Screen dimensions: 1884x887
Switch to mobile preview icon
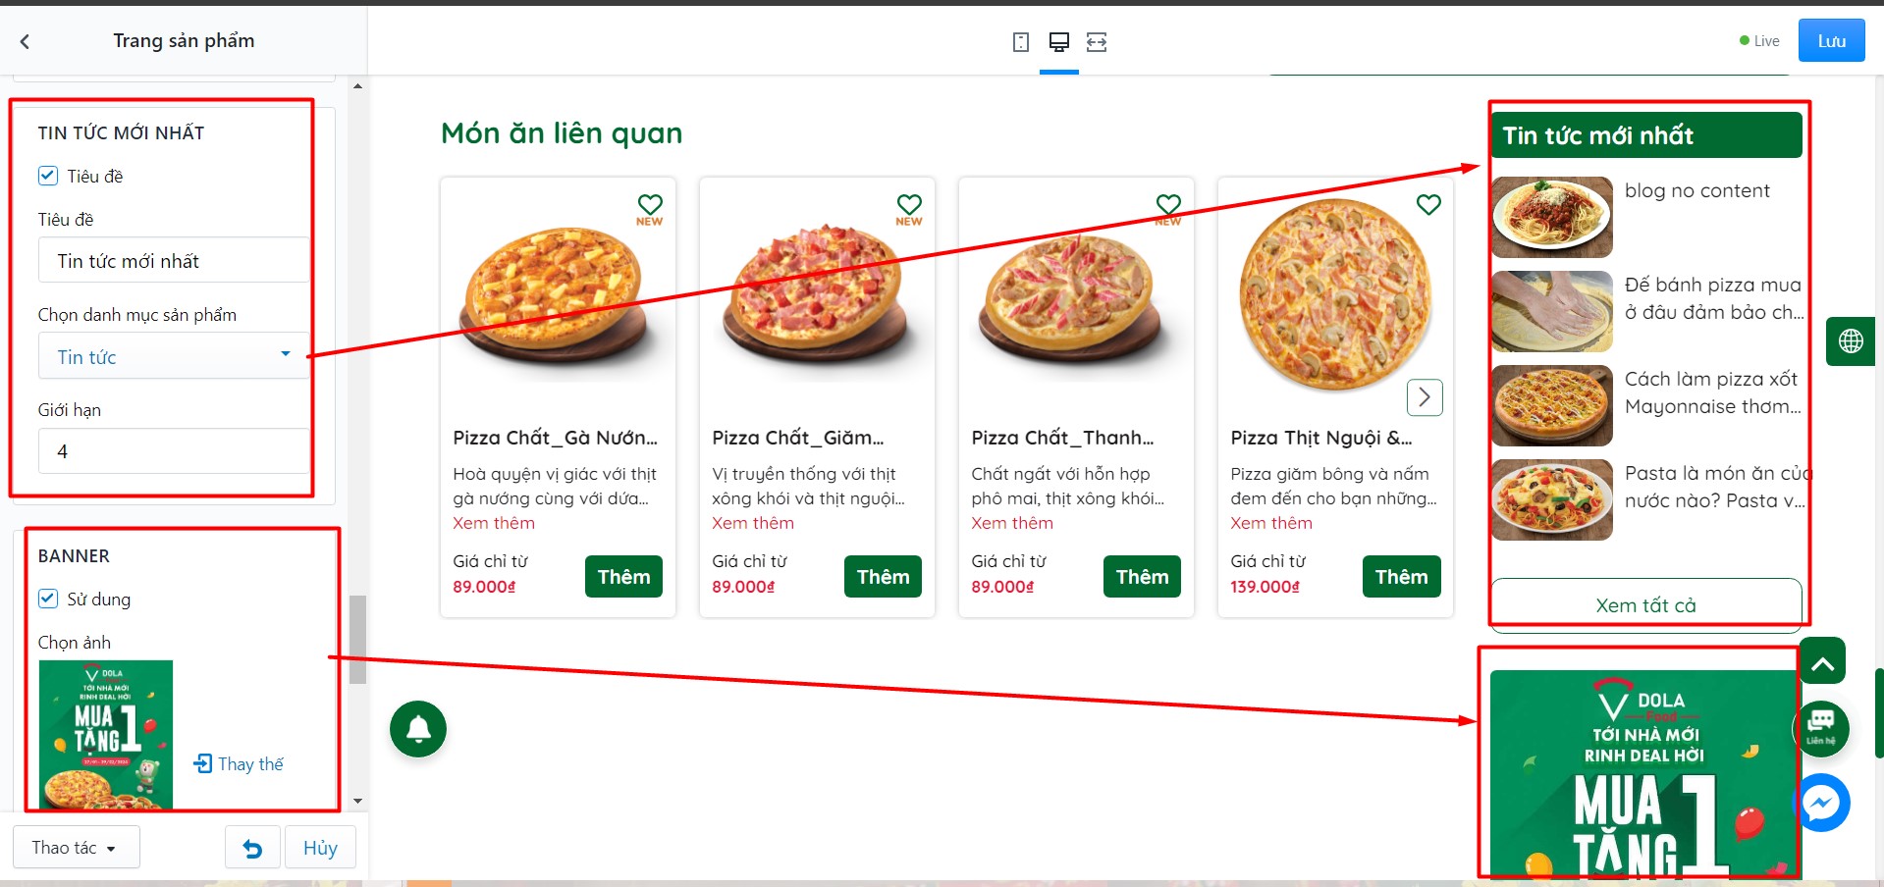click(1021, 42)
